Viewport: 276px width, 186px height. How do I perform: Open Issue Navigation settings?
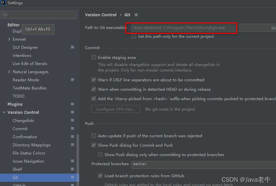click(x=28, y=161)
